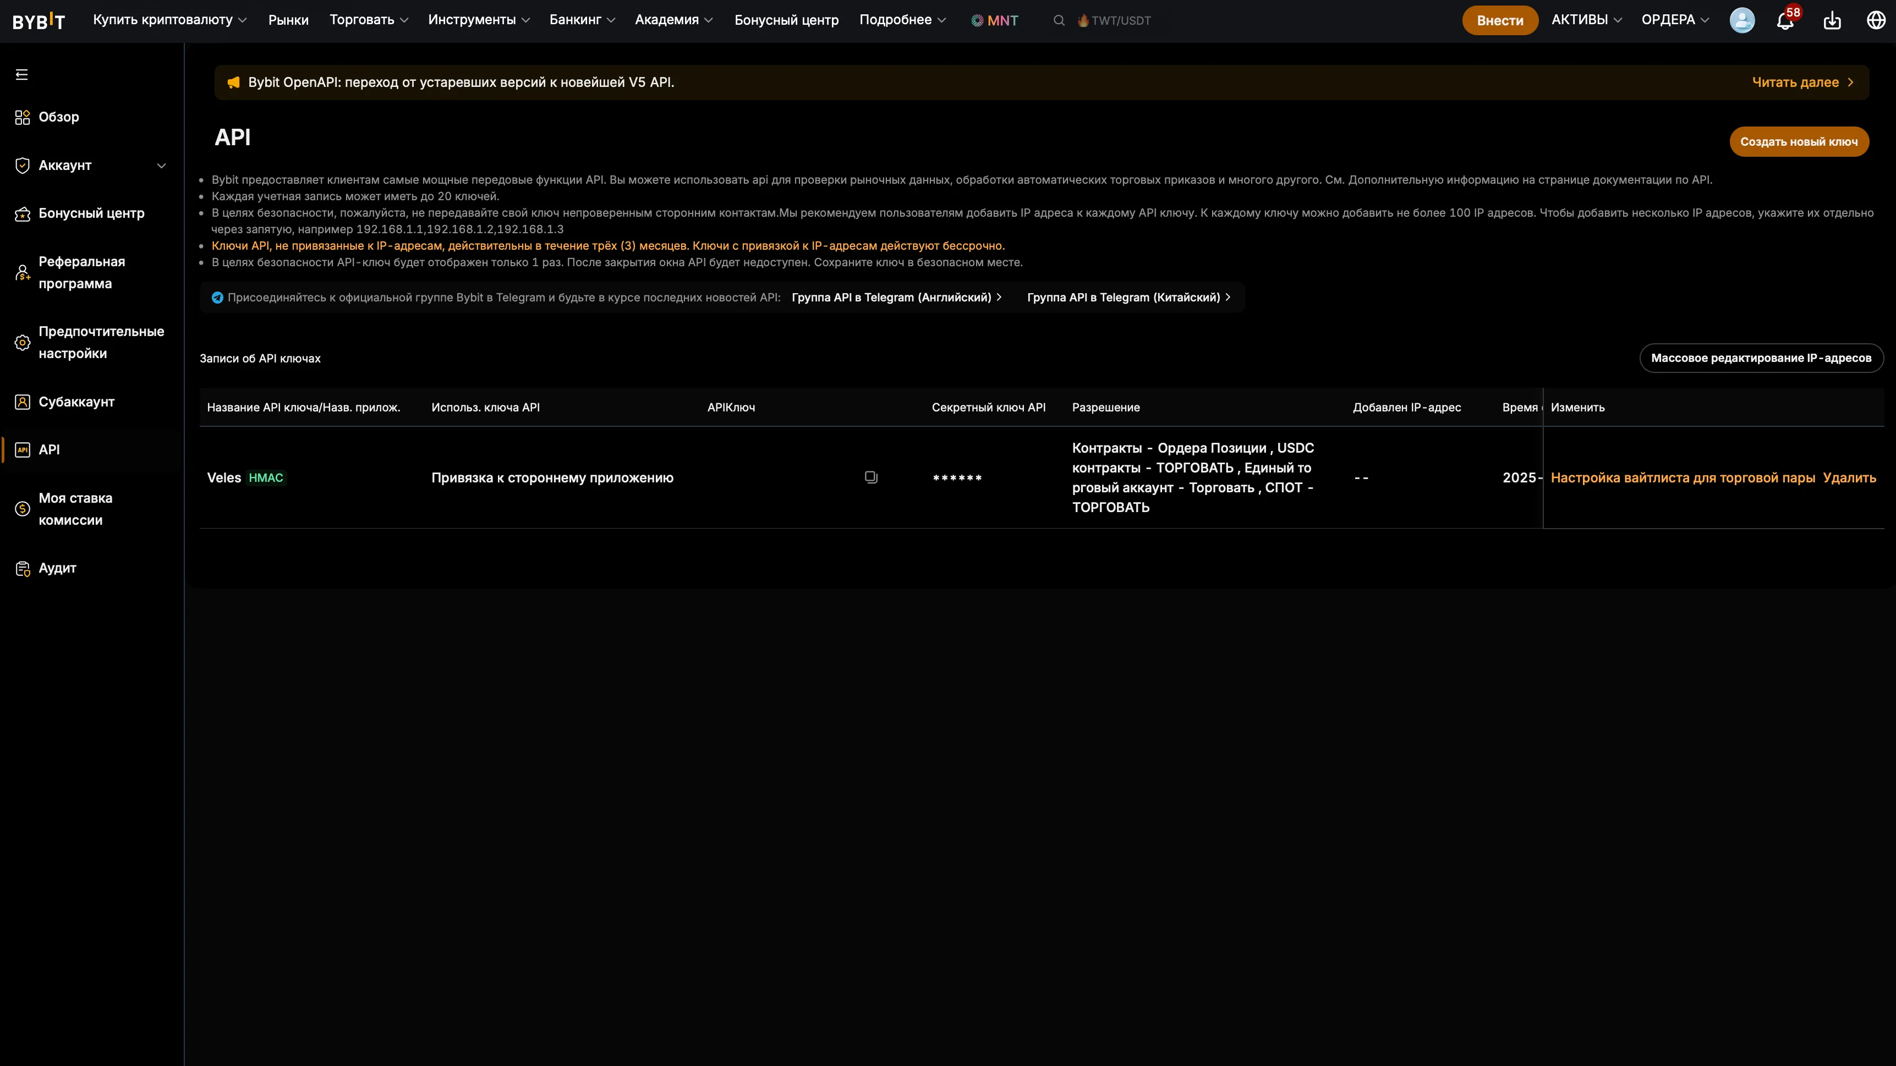This screenshot has width=1896, height=1066.
Task: Open Предпочтительные настройки section
Action: (x=101, y=342)
